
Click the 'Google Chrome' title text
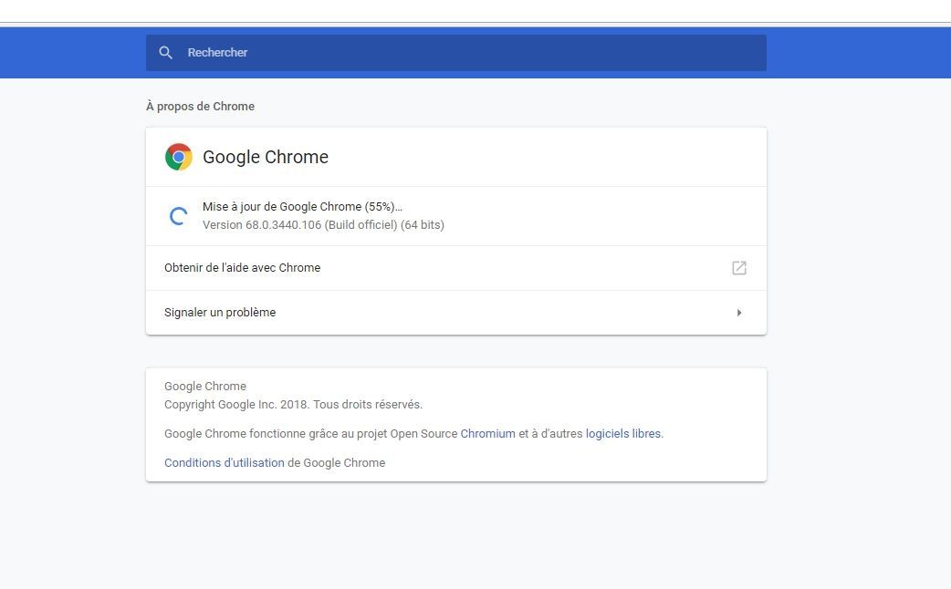[266, 157]
